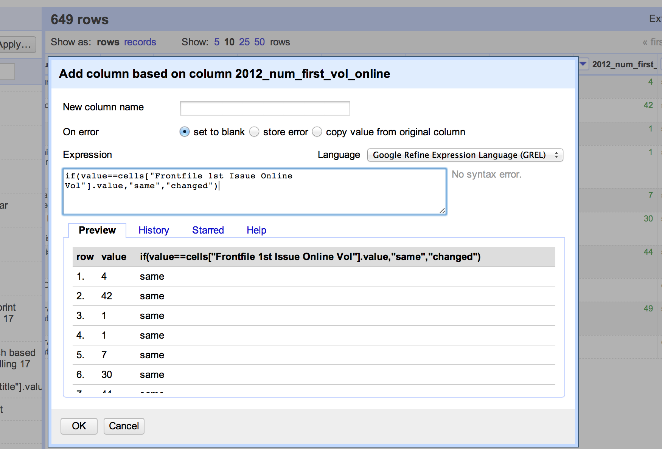The width and height of the screenshot is (662, 449).
Task: Open the Help tab
Action: coord(256,230)
